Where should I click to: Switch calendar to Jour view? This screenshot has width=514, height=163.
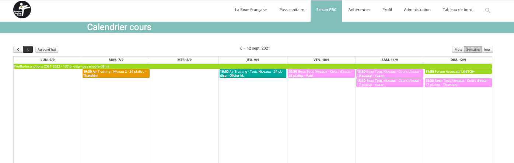[x=487, y=49]
